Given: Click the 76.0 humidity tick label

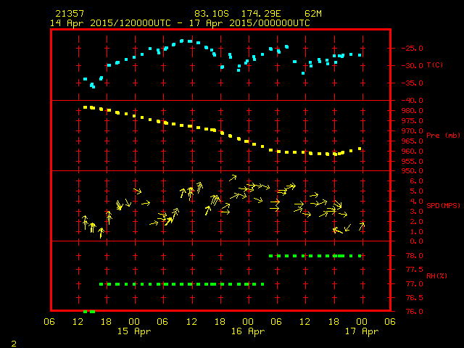Looking at the screenshot, I should pyautogui.click(x=414, y=312).
